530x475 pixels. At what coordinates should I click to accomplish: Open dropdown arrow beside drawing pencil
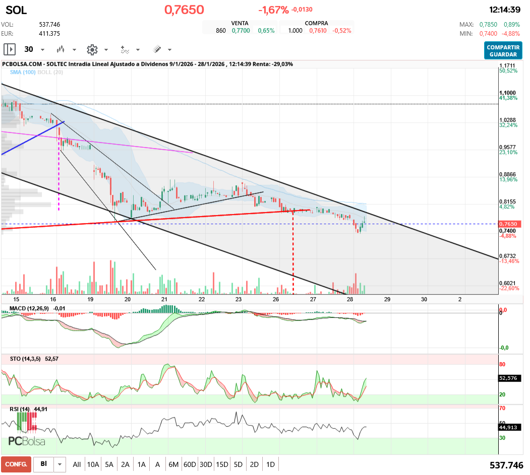(x=169, y=50)
